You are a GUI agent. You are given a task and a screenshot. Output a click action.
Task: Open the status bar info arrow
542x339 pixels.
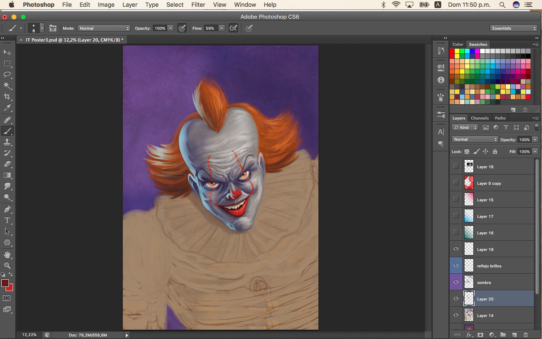[127, 335]
